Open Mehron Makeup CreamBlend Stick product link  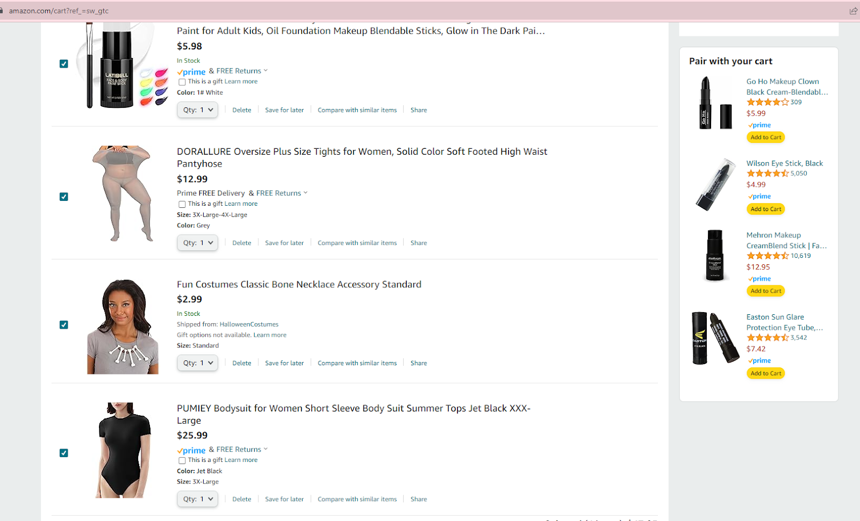click(786, 241)
